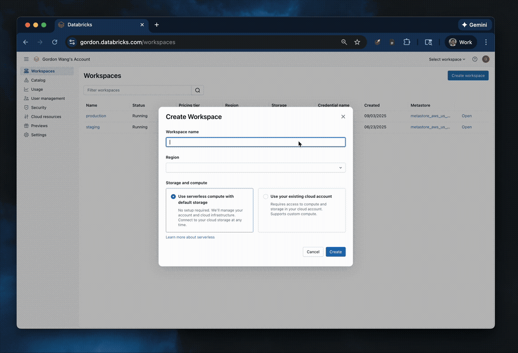Click the Google Lens search icon
The image size is (518, 353).
point(428,42)
